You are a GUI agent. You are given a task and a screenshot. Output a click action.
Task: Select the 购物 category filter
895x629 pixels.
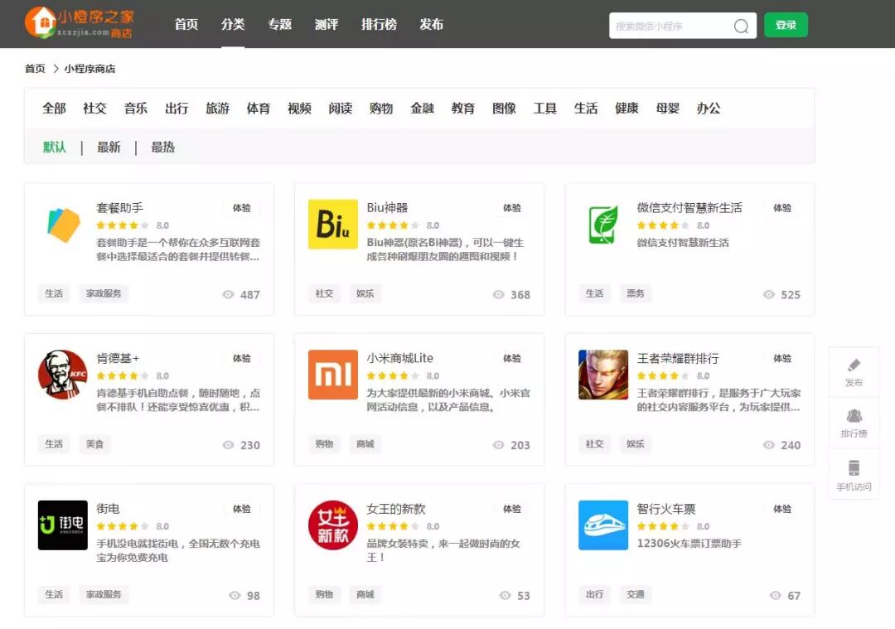[x=381, y=108]
